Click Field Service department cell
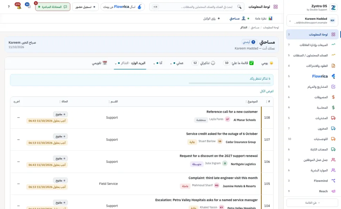 point(108,184)
